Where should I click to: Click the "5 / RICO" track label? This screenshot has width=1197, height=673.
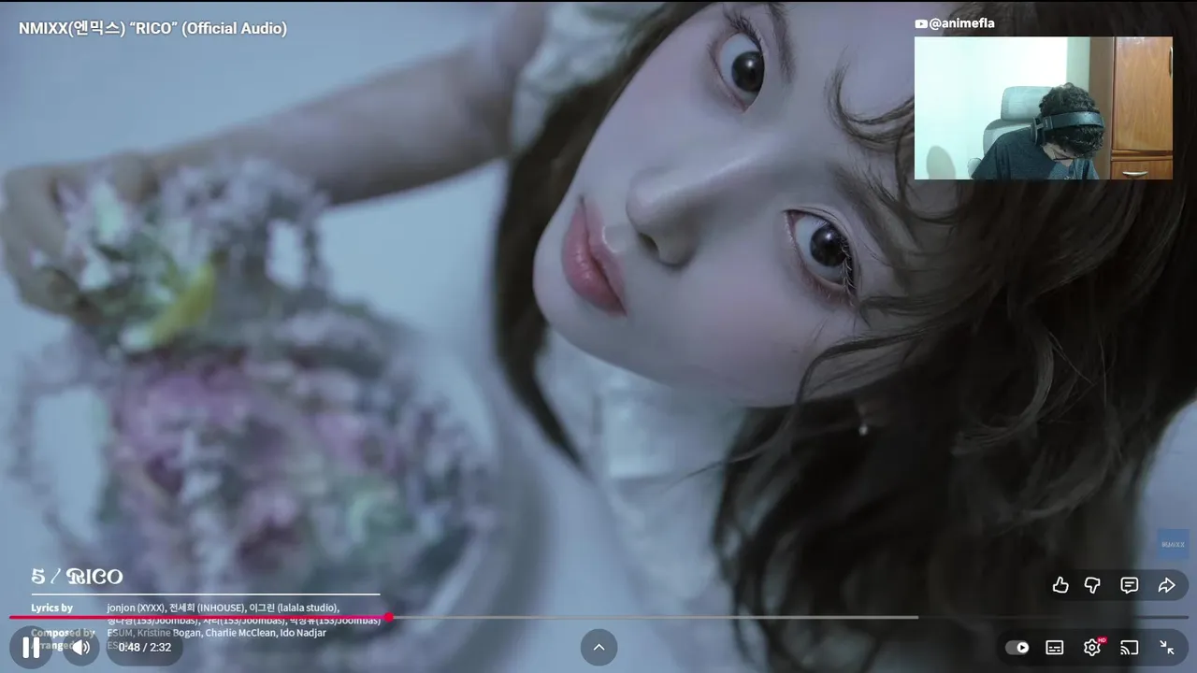tap(77, 576)
